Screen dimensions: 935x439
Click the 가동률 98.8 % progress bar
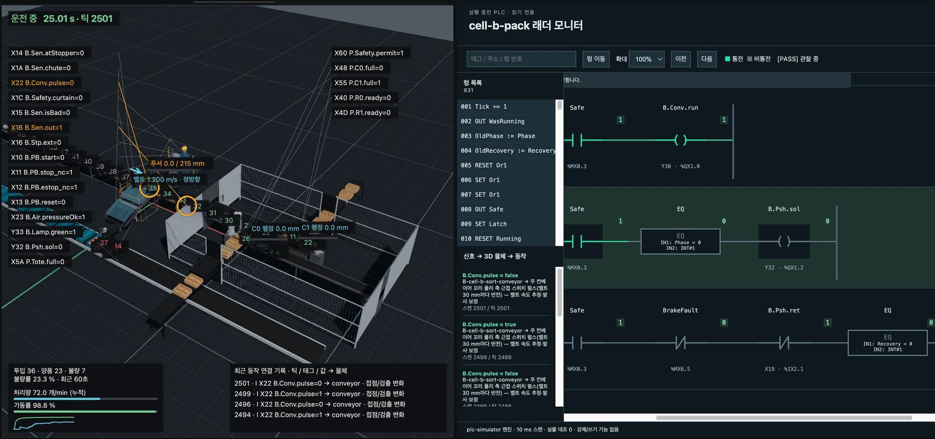tap(85, 412)
